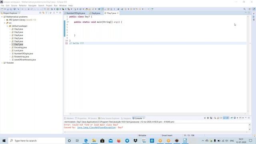Collapse Mathematical problems project
Viewport: 256px width, 144px height.
(x=2, y=17)
